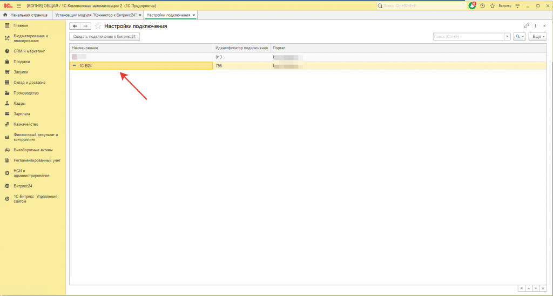Screen dimensions: 553x296
Task: Open the three-dot form options icon
Action: coord(535,26)
